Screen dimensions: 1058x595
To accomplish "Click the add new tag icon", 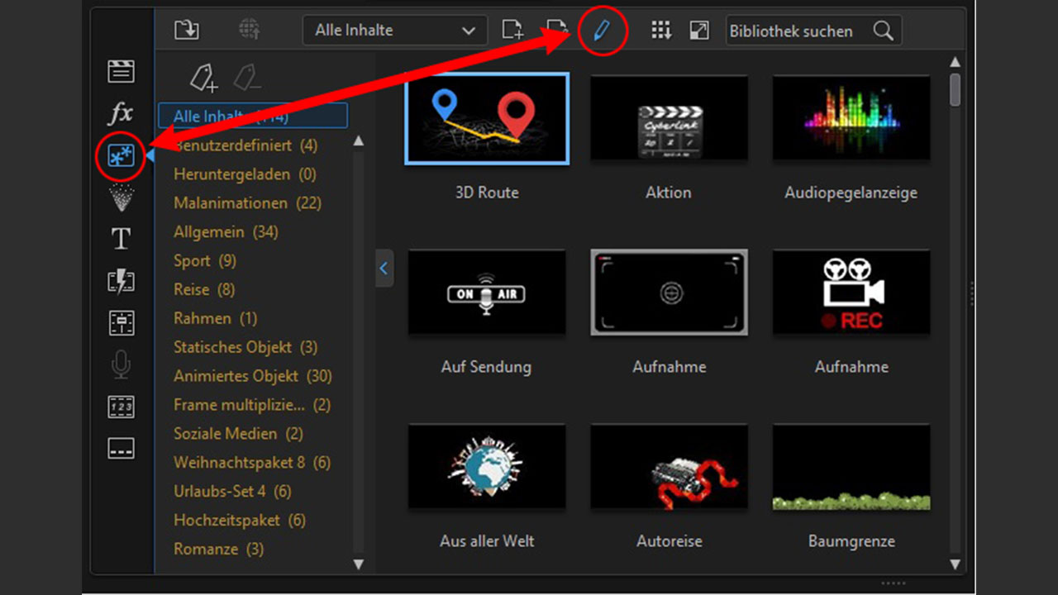I will [203, 79].
